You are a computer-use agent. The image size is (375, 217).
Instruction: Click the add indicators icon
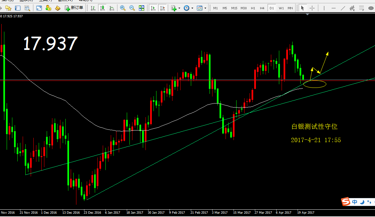tap(174, 8)
